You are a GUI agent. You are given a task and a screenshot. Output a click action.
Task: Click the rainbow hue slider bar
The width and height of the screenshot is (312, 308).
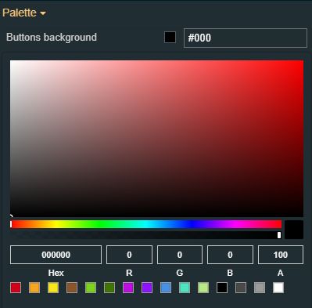(146, 224)
